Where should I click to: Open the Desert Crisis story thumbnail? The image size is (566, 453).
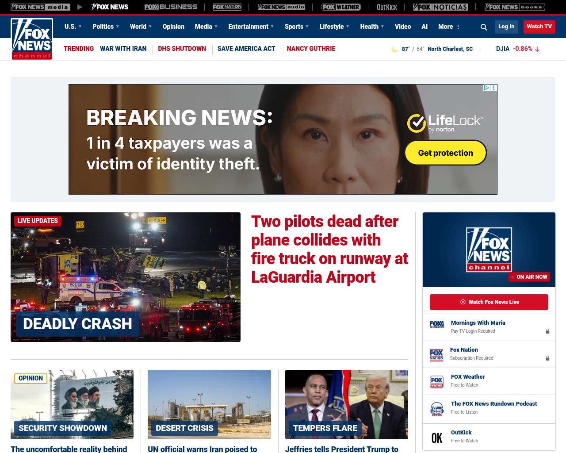click(209, 404)
